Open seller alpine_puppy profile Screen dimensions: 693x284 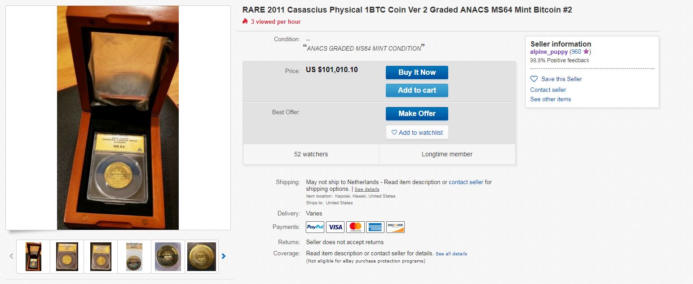549,52
